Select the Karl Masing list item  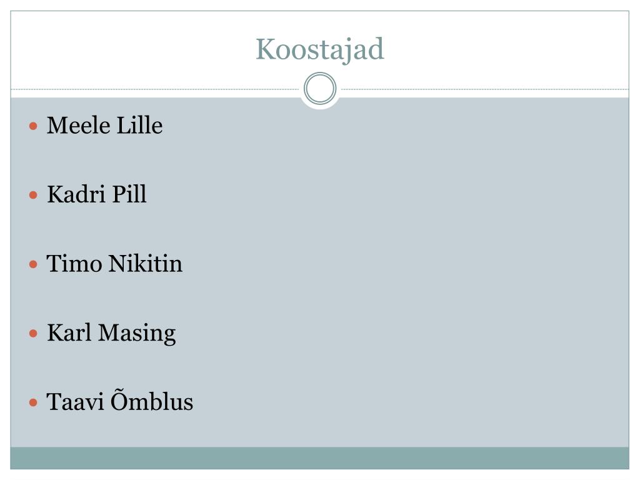coord(111,334)
